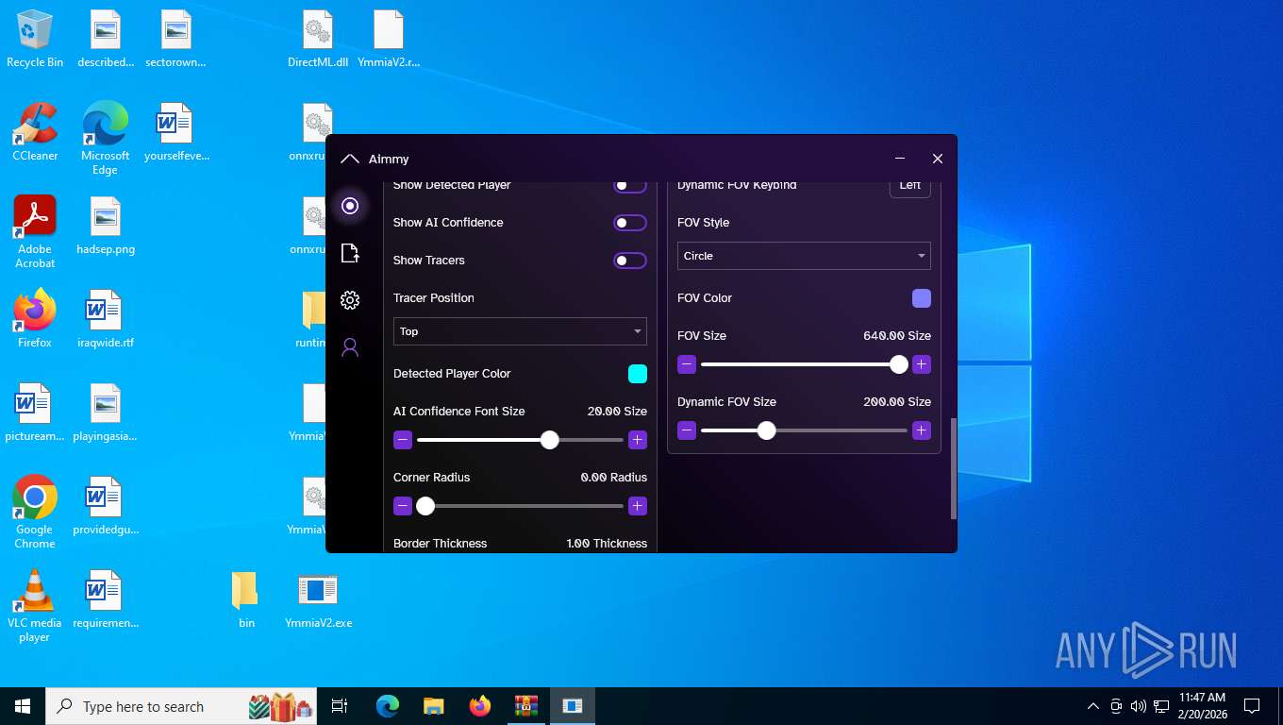Open Task View from the taskbar
The height and width of the screenshot is (725, 1283).
340,706
